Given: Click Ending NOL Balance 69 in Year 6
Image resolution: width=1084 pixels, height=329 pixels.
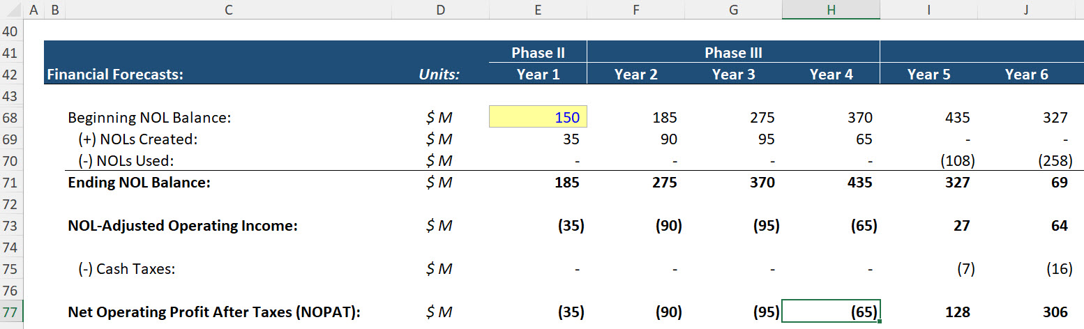Looking at the screenshot, I should 1059,183.
